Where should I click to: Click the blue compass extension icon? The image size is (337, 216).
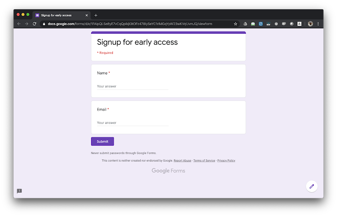click(x=261, y=24)
